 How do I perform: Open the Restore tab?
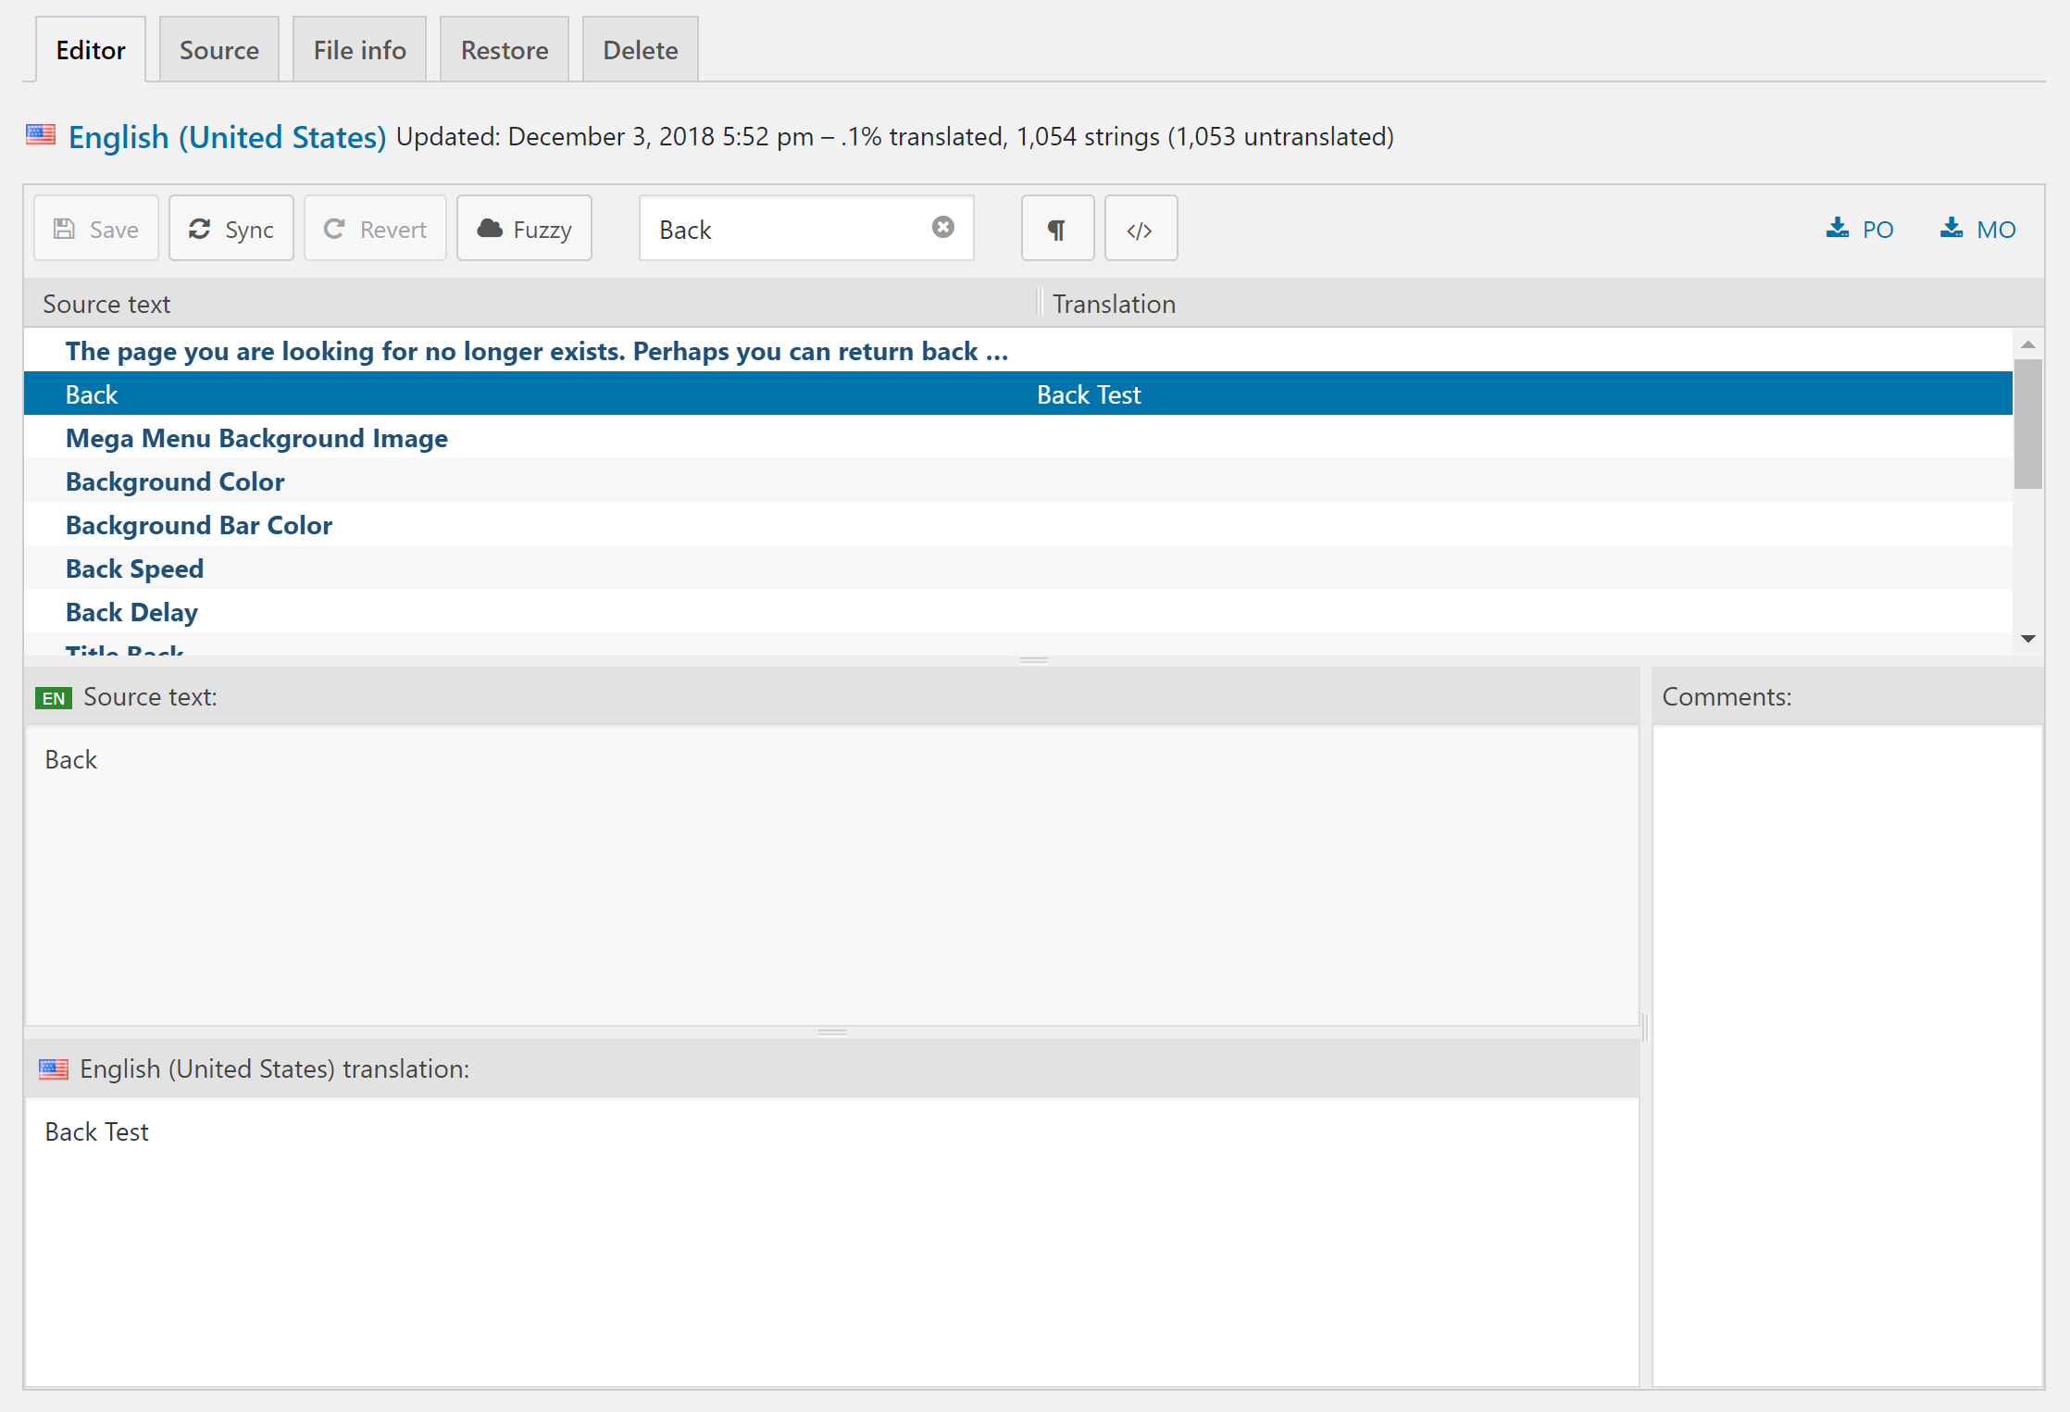505,50
